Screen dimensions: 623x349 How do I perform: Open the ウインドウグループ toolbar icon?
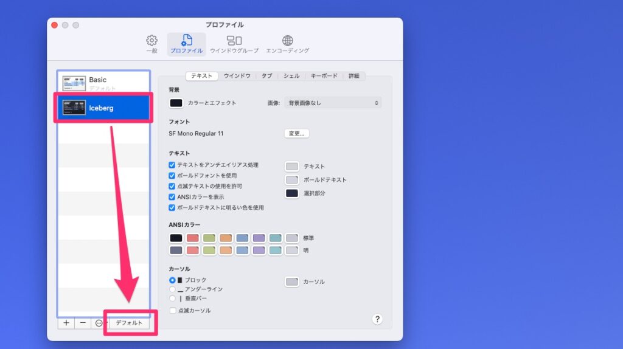point(234,41)
